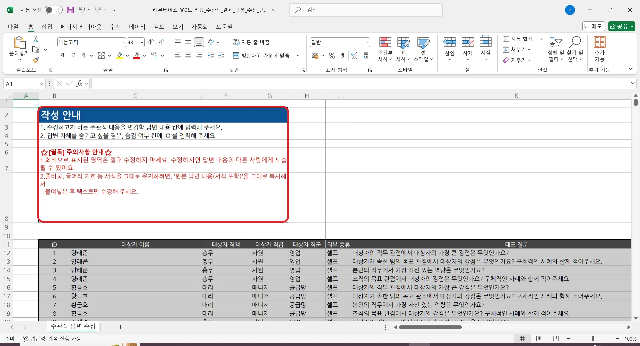Apply comma style icon
The image size is (640, 346).
[x=343, y=56]
